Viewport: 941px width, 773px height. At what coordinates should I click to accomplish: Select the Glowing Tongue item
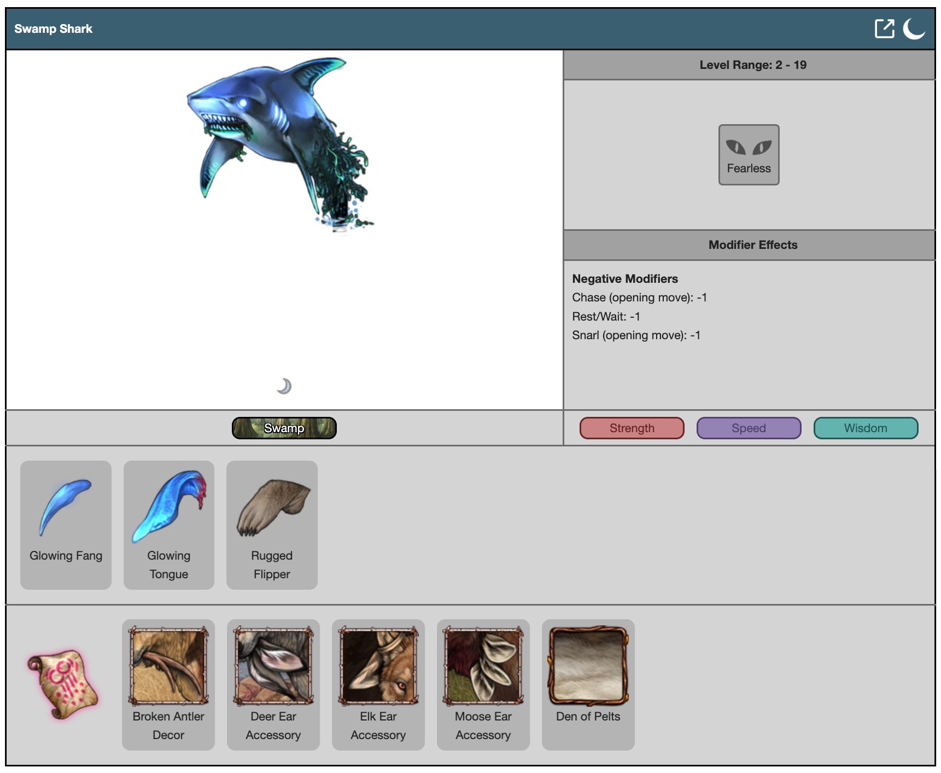coord(168,524)
